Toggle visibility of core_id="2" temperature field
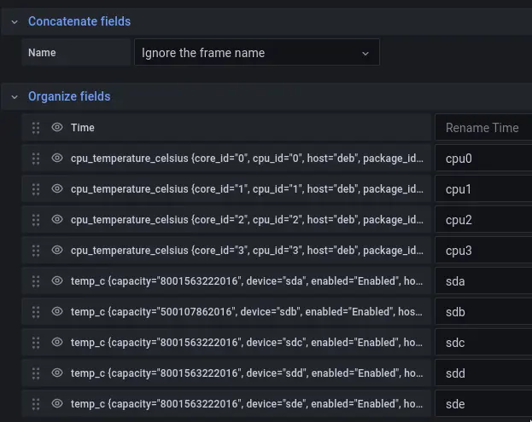532x422 pixels. (x=57, y=220)
